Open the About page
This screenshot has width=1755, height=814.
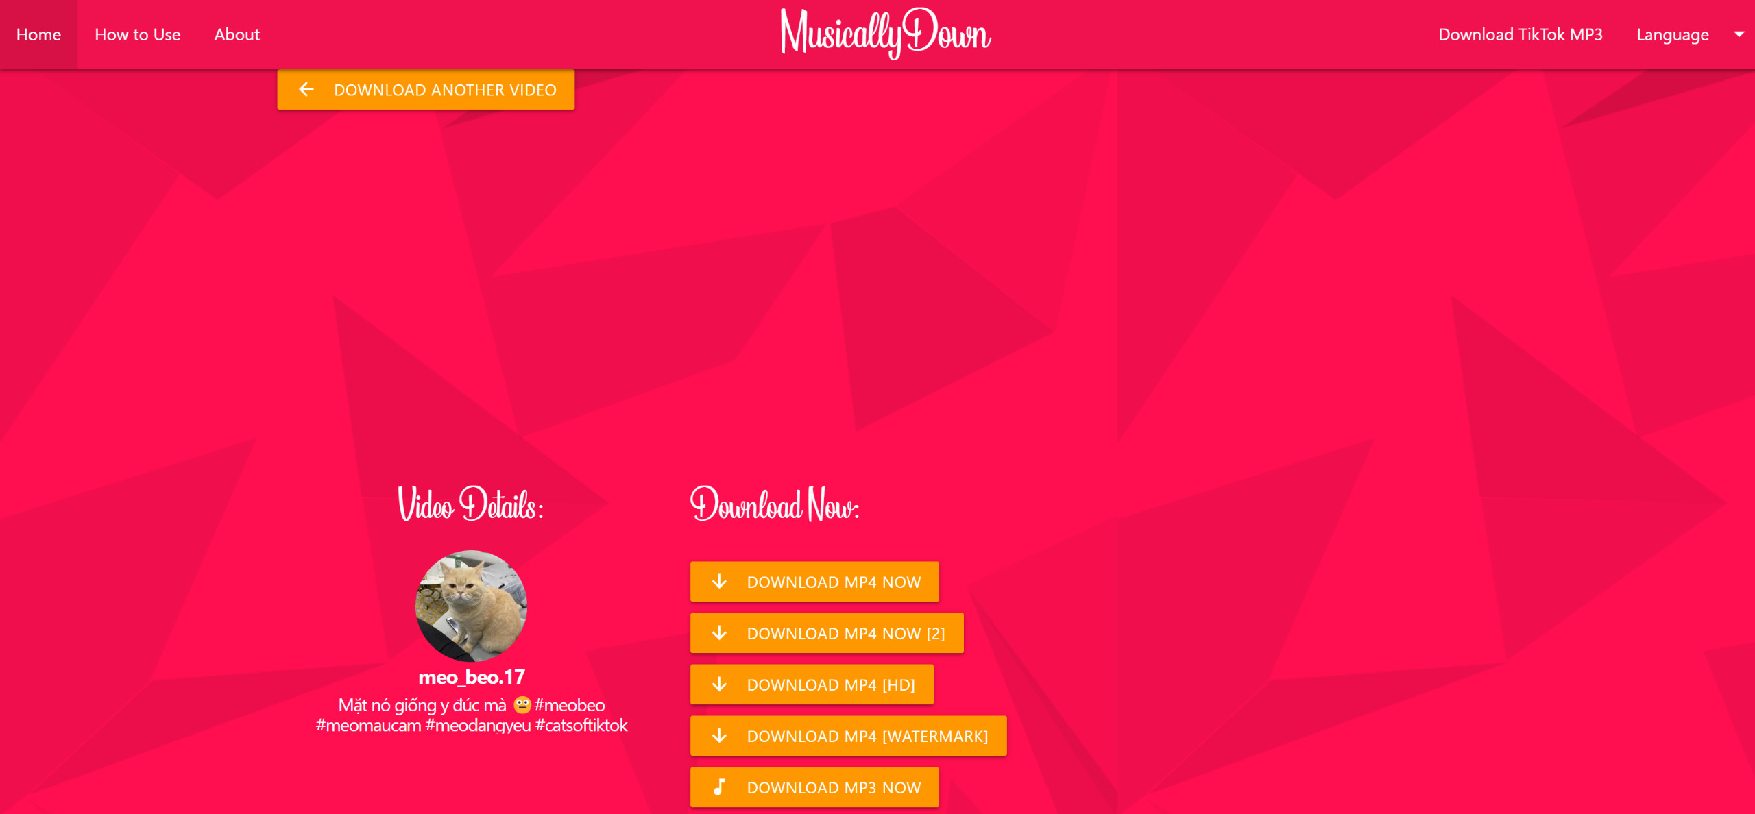236,34
